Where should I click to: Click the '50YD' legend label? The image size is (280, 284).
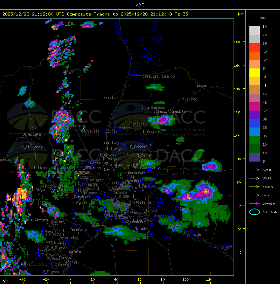tap(267, 170)
